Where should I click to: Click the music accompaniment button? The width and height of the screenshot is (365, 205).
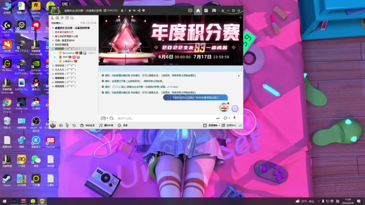pos(106,125)
